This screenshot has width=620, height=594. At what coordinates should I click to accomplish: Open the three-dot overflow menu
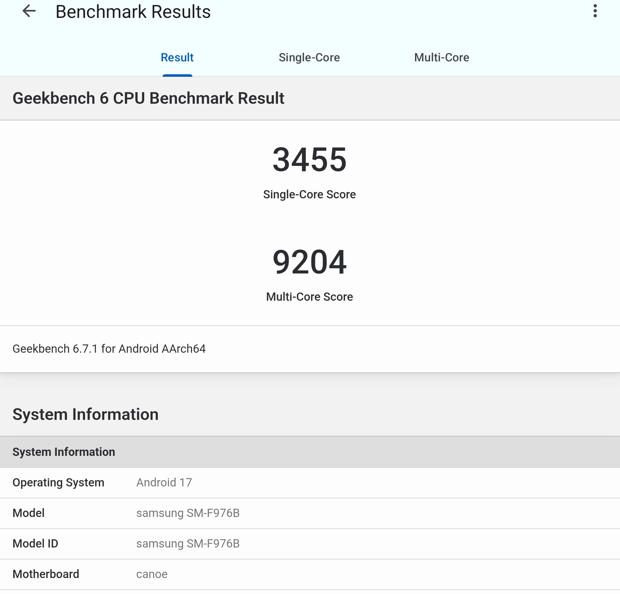point(595,11)
